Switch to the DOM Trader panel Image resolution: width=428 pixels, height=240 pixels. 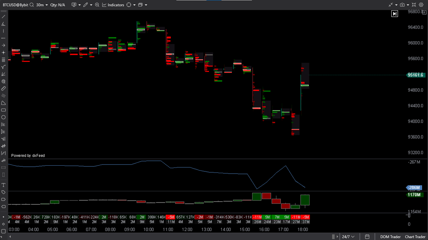(x=390, y=236)
